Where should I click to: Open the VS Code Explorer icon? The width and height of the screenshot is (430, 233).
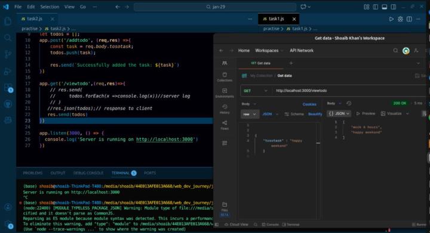8,21
